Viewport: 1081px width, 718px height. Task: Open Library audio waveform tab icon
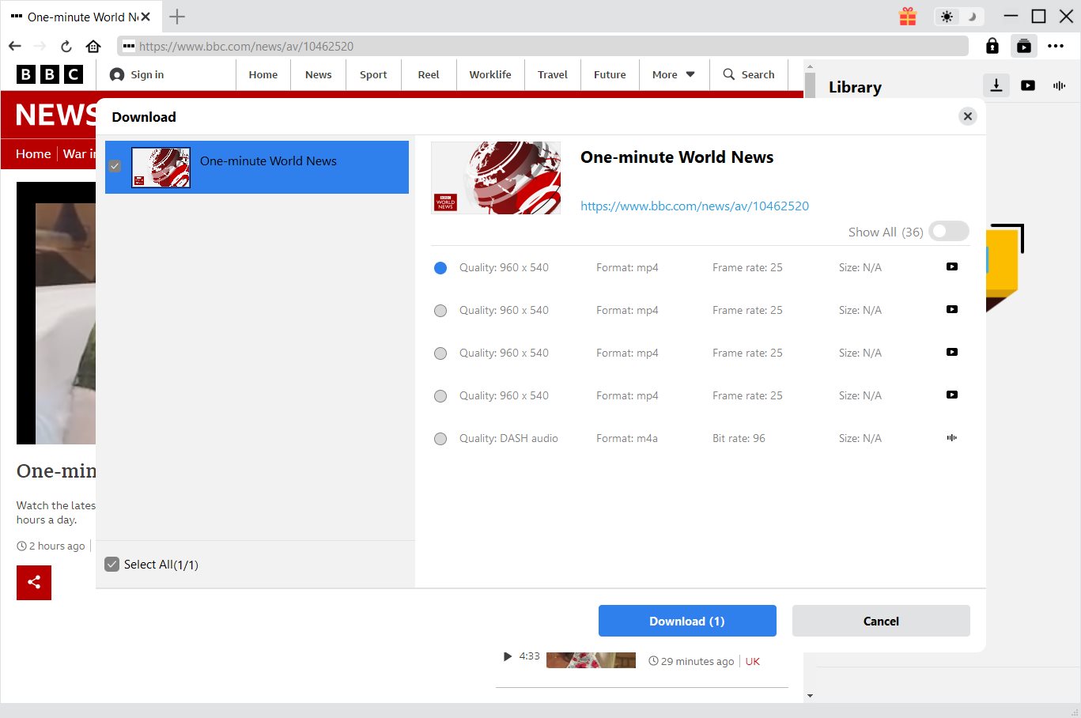coord(1059,85)
